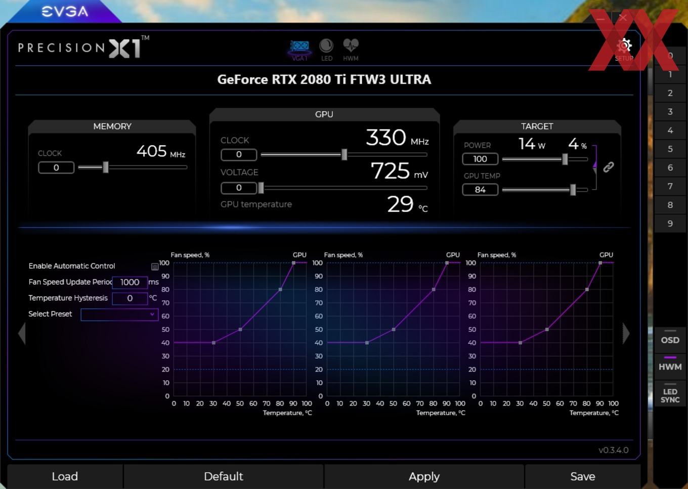Click the 30°C point on third fan curve
This screenshot has height=489, width=688.
pos(521,343)
